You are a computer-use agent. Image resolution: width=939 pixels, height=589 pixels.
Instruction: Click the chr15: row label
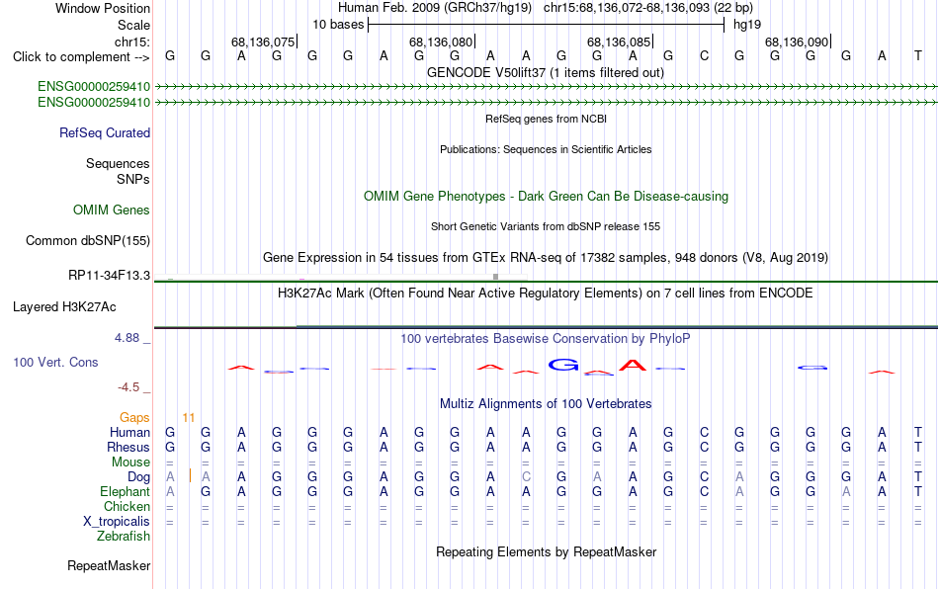[x=132, y=42]
